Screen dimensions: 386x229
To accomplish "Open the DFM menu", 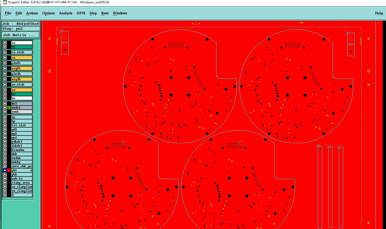I will (81, 13).
